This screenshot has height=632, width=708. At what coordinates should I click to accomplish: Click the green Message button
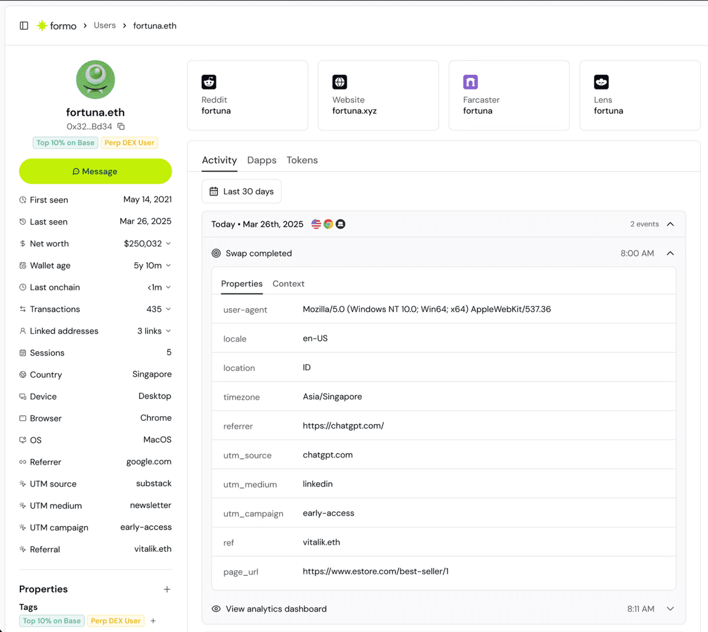(x=95, y=171)
